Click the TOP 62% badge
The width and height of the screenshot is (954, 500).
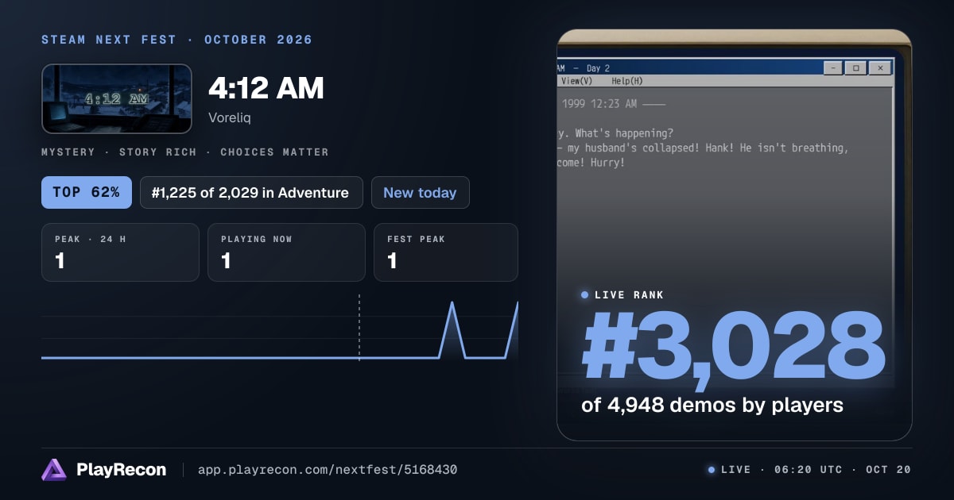coord(87,192)
